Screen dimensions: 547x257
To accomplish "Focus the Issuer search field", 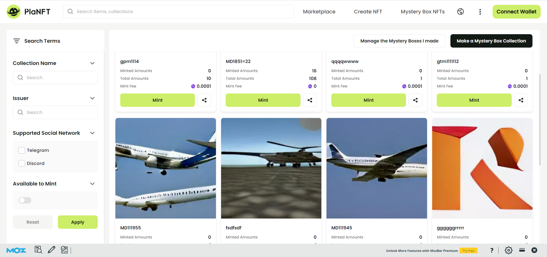I will [x=55, y=112].
